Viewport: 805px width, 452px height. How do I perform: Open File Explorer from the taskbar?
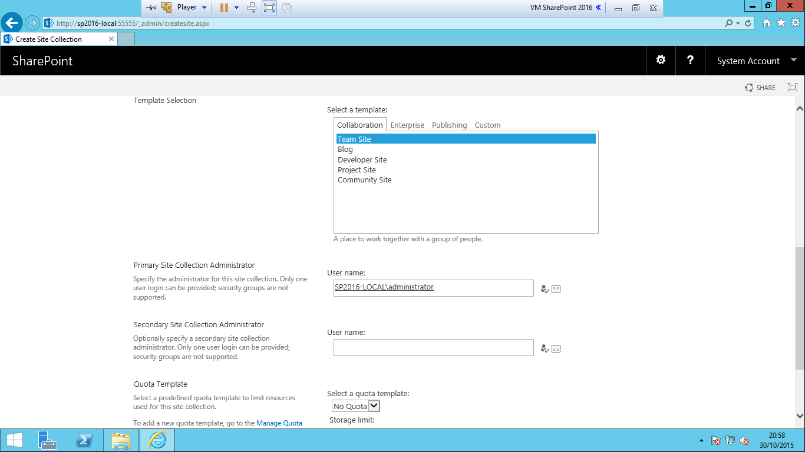pos(121,440)
